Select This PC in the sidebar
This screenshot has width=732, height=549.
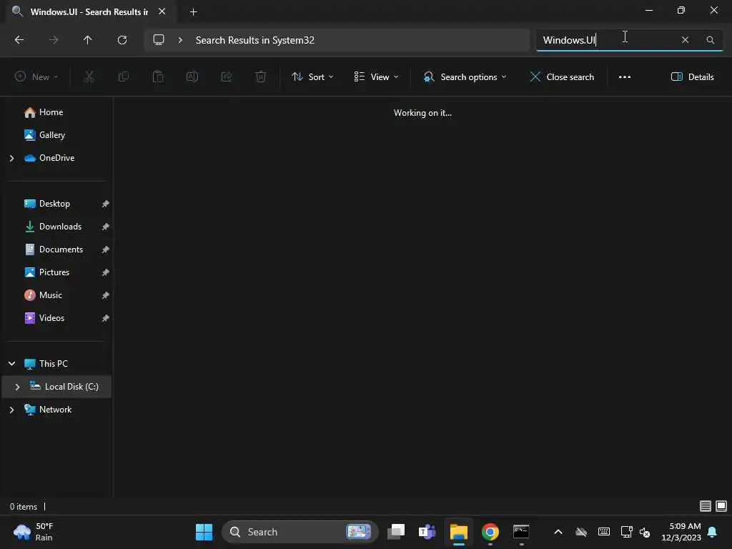(x=54, y=364)
